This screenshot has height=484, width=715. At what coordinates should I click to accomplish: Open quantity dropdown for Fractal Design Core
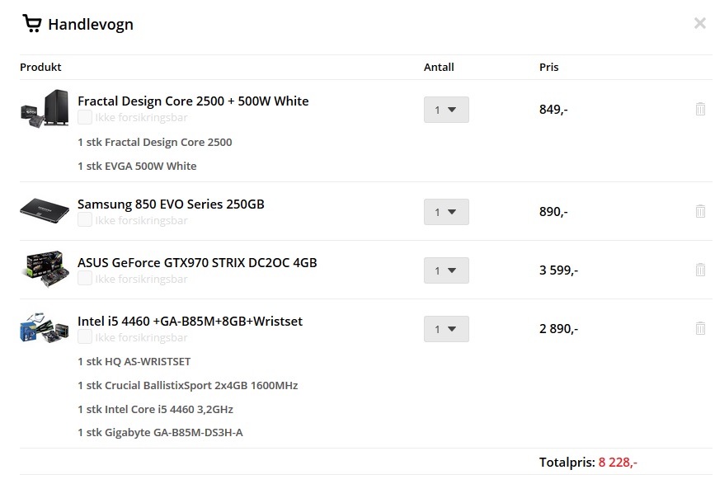coord(446,110)
